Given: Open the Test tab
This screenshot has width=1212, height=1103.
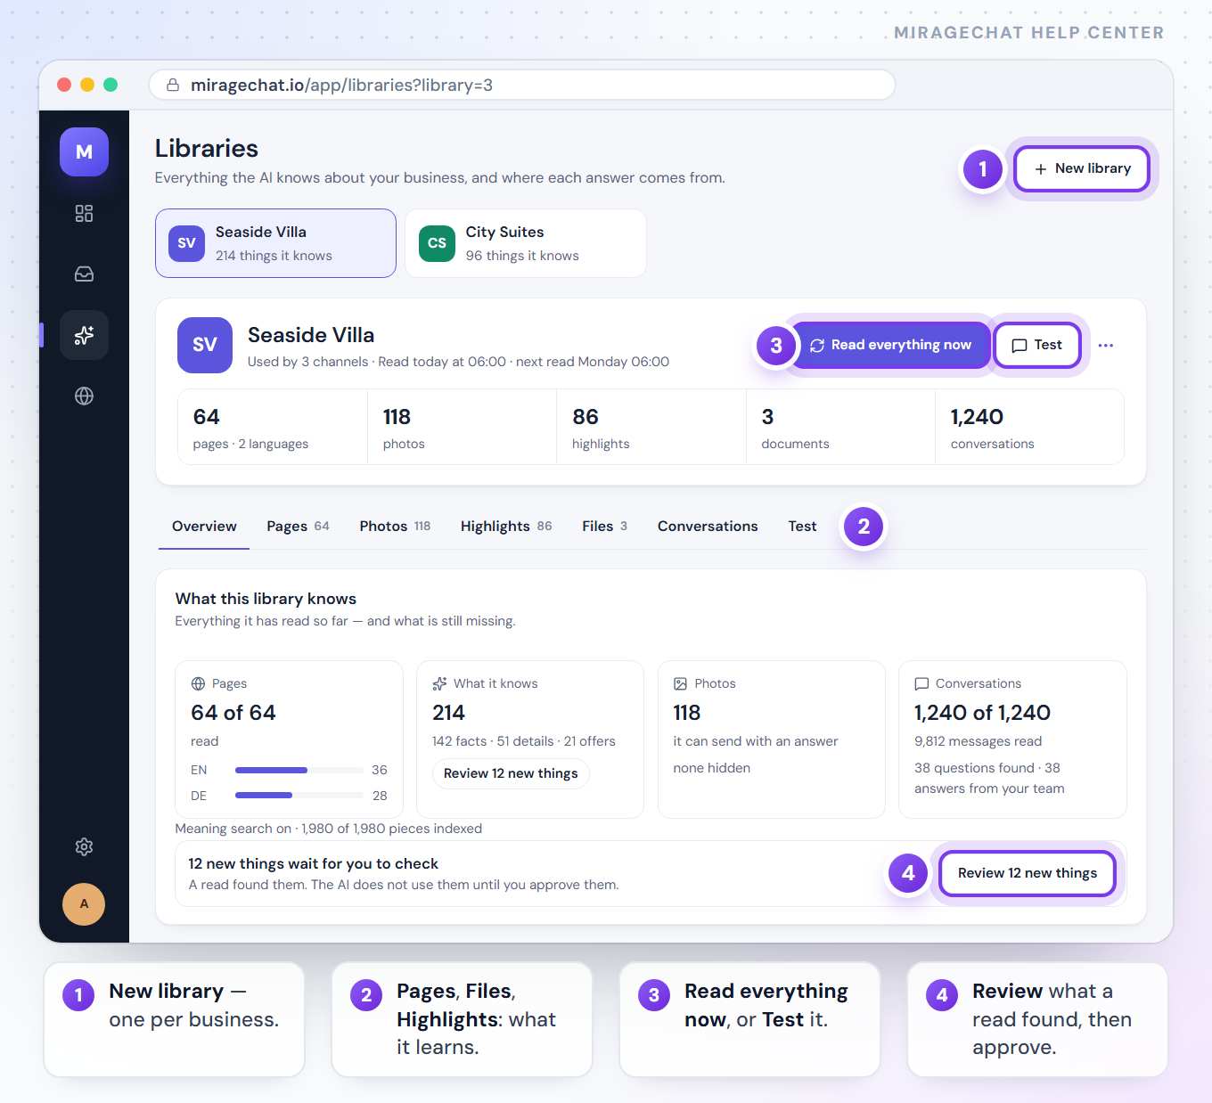Looking at the screenshot, I should (802, 527).
